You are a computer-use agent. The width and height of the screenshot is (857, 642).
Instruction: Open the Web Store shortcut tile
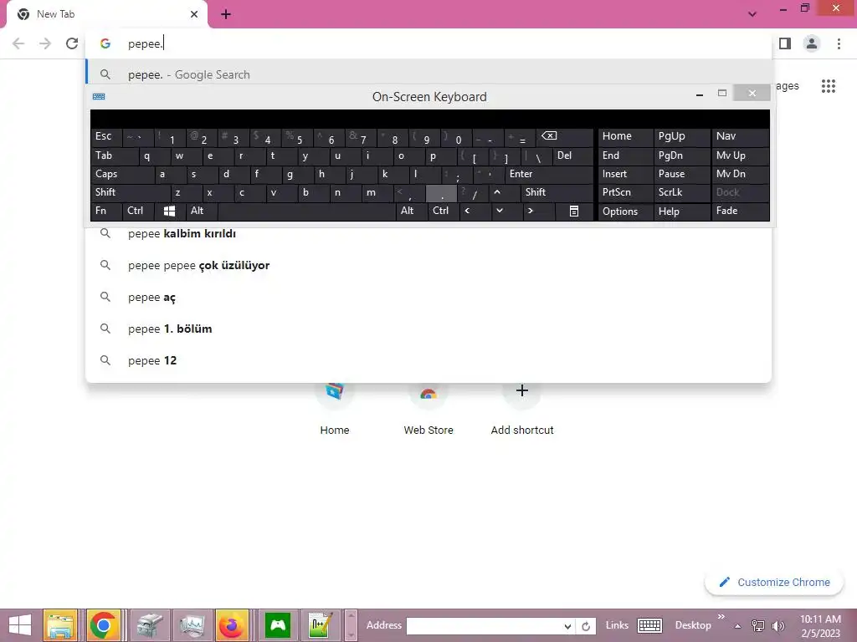click(x=428, y=410)
